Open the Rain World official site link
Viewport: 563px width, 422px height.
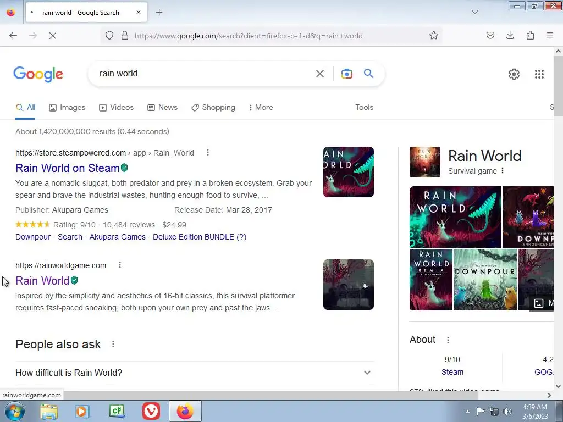point(42,281)
